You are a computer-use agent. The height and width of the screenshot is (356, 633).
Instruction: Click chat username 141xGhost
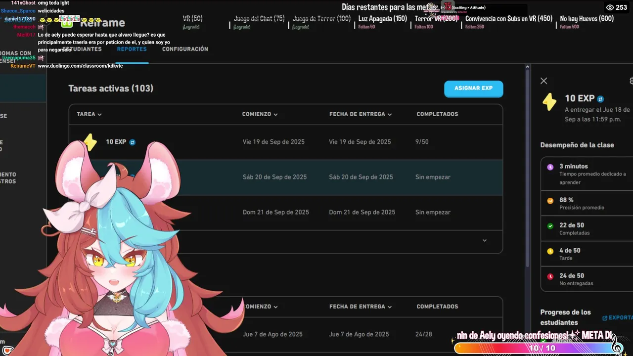(x=23, y=3)
